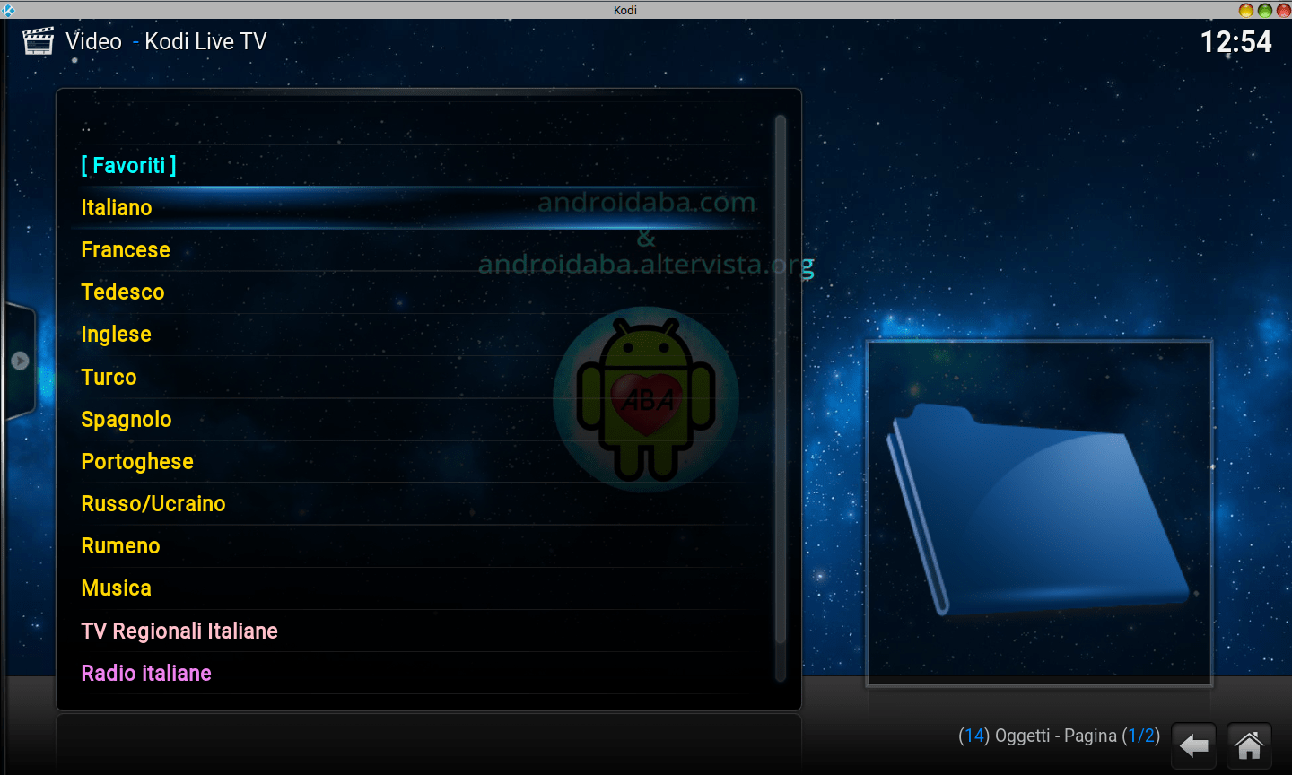Image resolution: width=1292 pixels, height=775 pixels.
Task: Open the Russo/Ucraino list
Action: [x=153, y=504]
